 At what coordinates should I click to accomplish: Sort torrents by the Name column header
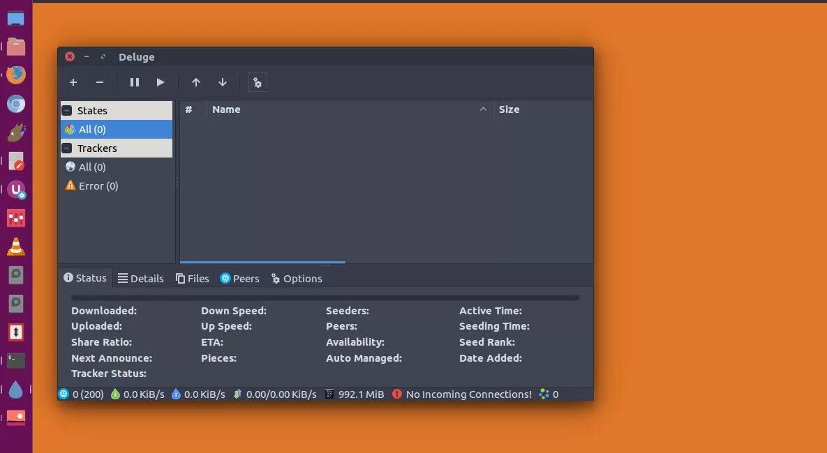pos(350,109)
